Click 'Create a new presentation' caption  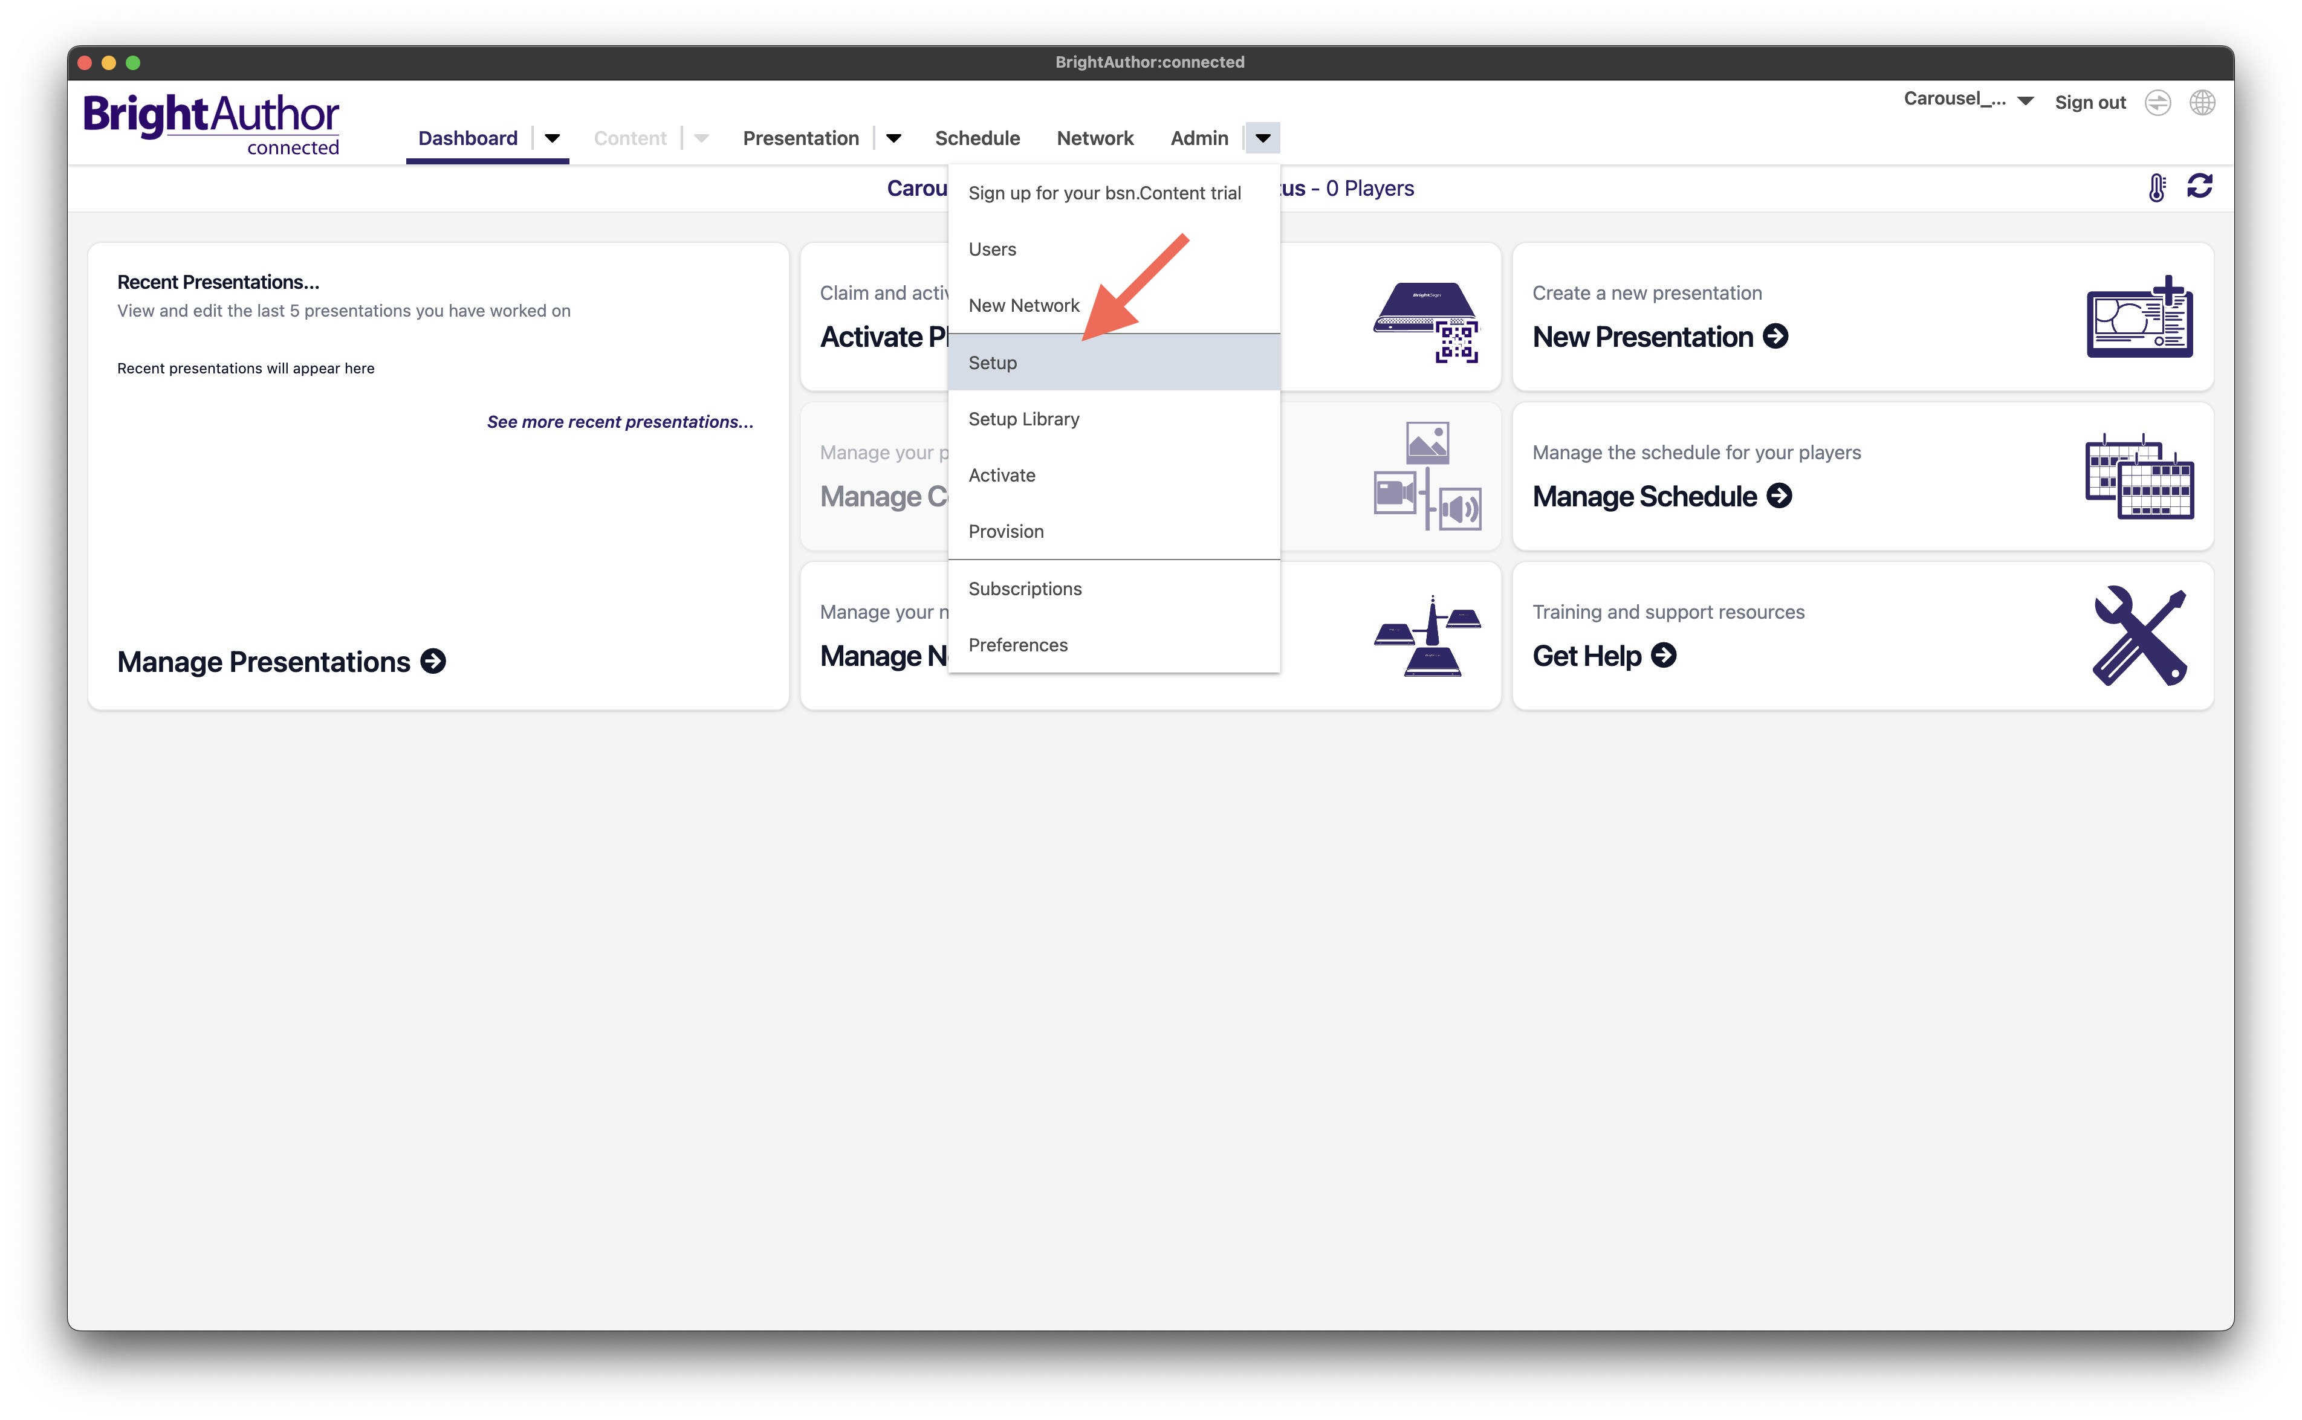click(1647, 293)
